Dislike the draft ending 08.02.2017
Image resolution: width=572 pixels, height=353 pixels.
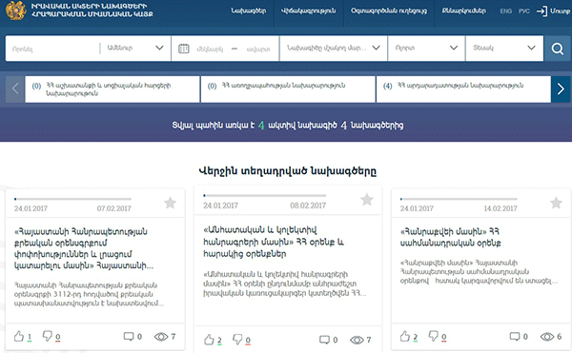[237, 340]
